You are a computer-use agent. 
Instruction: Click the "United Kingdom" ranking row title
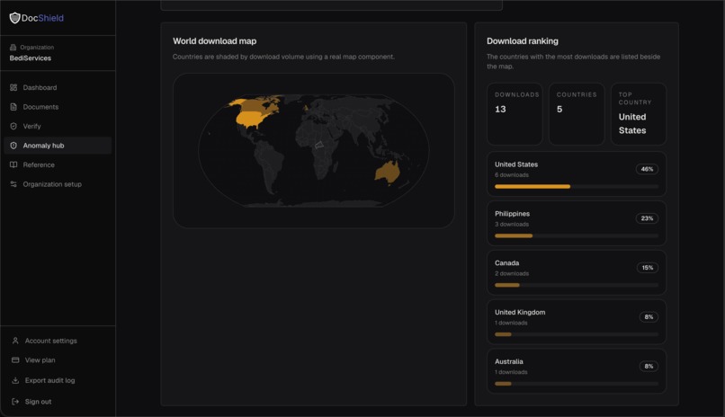pyautogui.click(x=520, y=312)
